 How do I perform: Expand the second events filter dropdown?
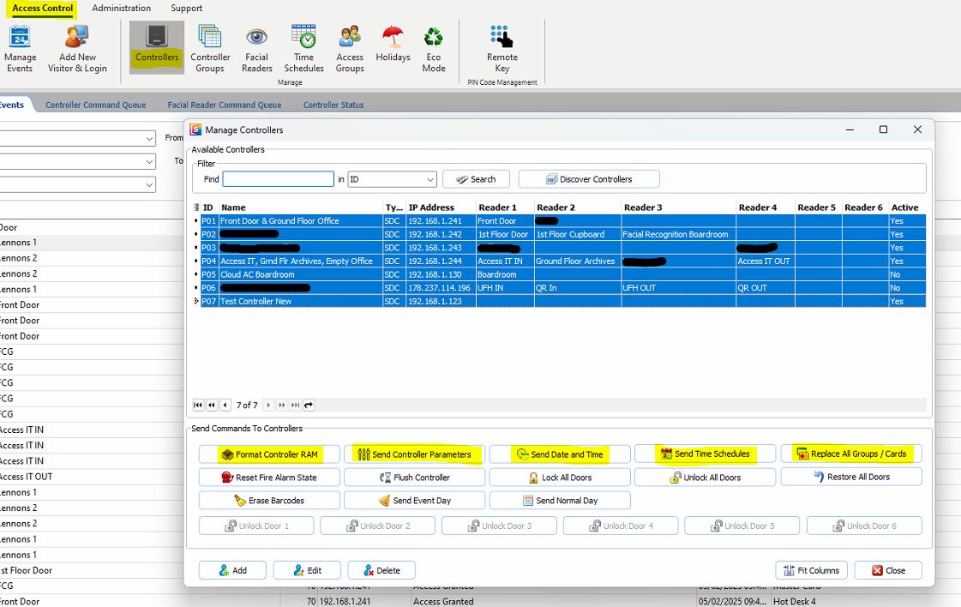pyautogui.click(x=149, y=162)
